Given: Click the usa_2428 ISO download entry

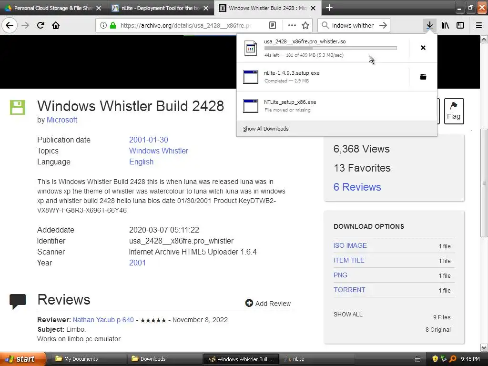Looking at the screenshot, I should [x=323, y=48].
